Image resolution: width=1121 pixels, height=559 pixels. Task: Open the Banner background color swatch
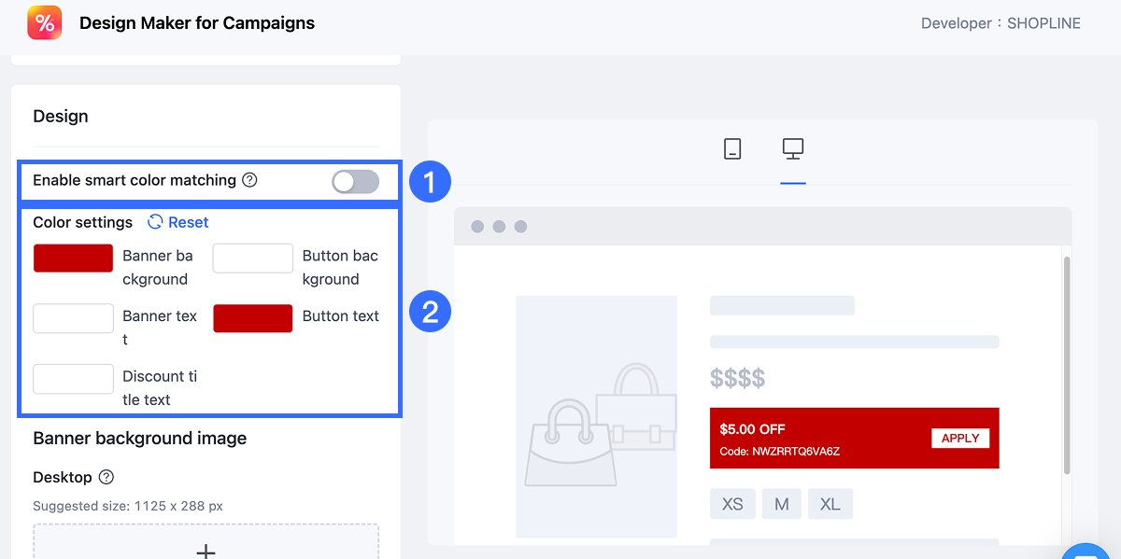pos(73,259)
